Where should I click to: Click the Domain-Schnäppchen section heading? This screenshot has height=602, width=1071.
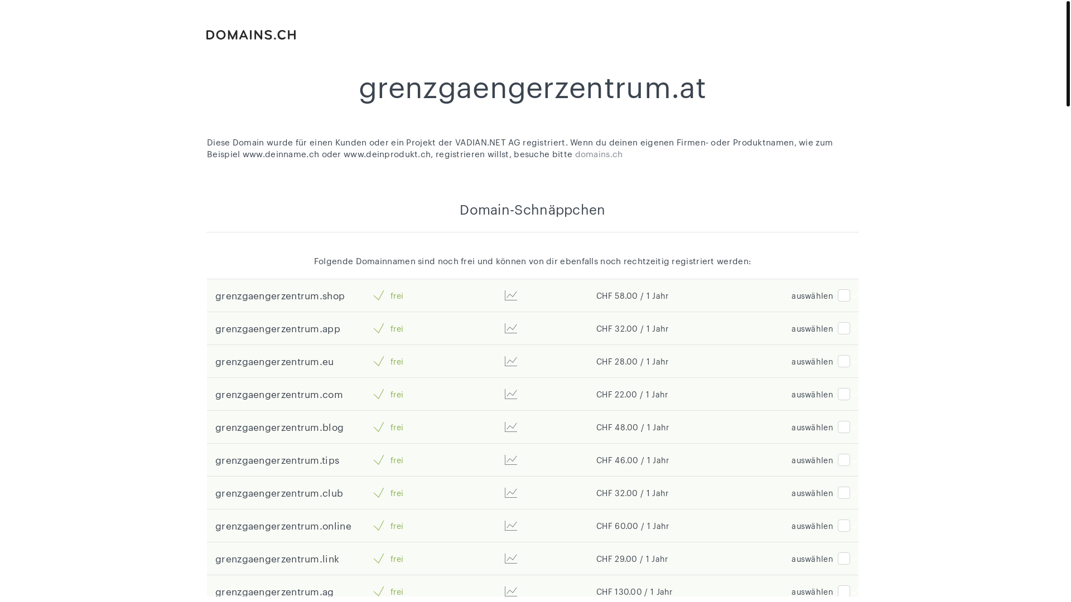coord(532,210)
